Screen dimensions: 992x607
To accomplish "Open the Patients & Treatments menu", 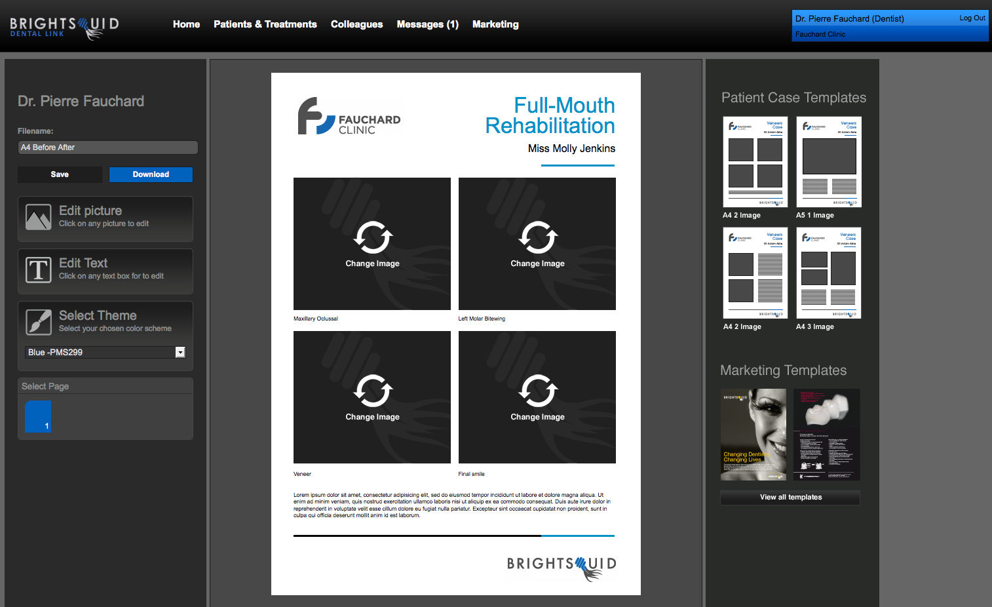I will 265,24.
